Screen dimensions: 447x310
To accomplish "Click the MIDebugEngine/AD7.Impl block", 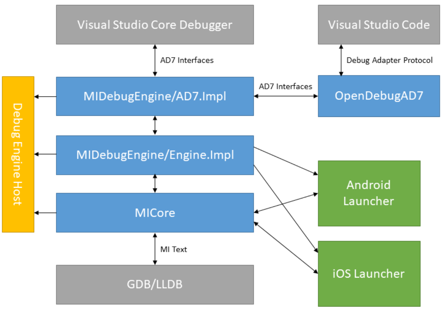I will coord(155,96).
